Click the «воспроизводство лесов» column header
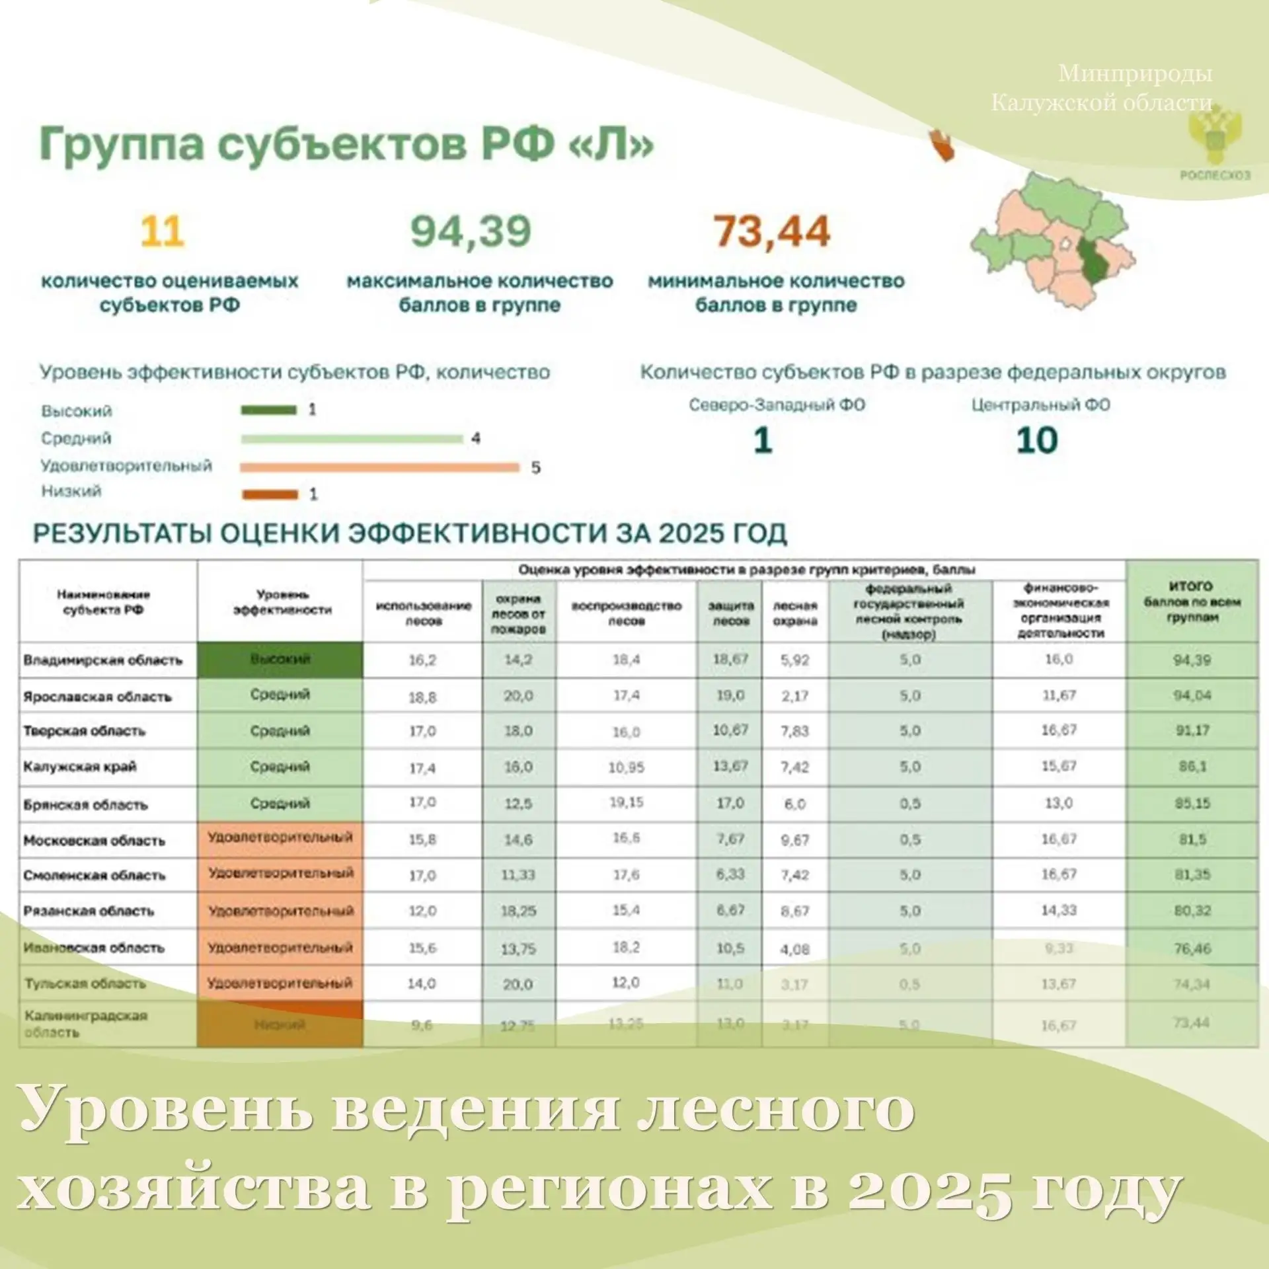The width and height of the screenshot is (1269, 1269). pos(626,613)
